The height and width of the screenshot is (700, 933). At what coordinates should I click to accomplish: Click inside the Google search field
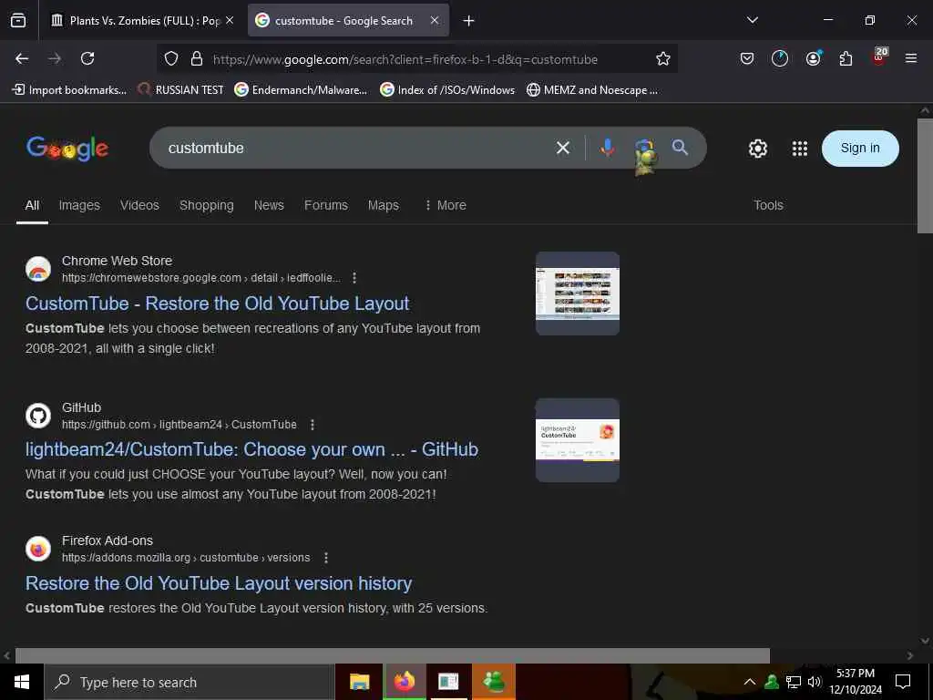[x=357, y=148]
